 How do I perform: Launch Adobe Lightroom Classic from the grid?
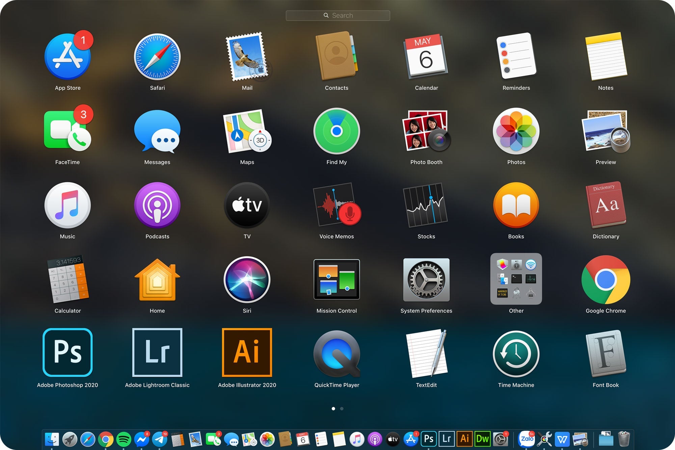point(157,352)
